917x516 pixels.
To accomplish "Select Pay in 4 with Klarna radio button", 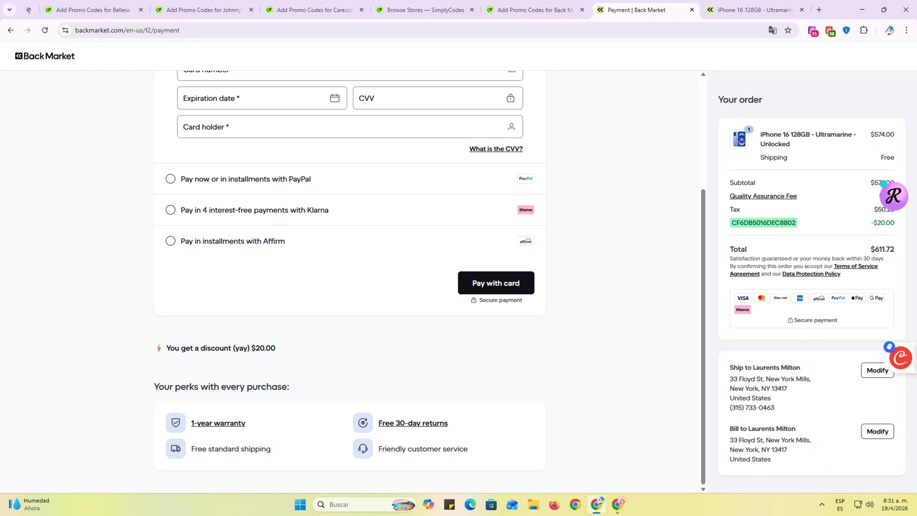I will (x=171, y=210).
